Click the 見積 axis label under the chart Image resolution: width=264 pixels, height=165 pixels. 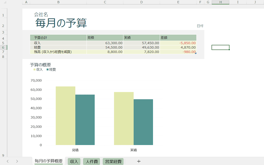[75, 150]
